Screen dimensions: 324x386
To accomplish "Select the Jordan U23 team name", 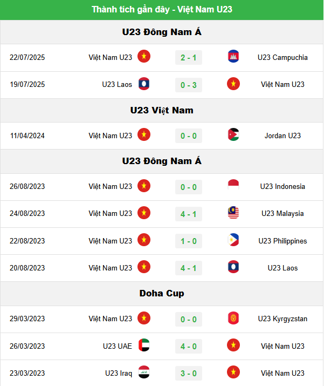I will point(282,136).
